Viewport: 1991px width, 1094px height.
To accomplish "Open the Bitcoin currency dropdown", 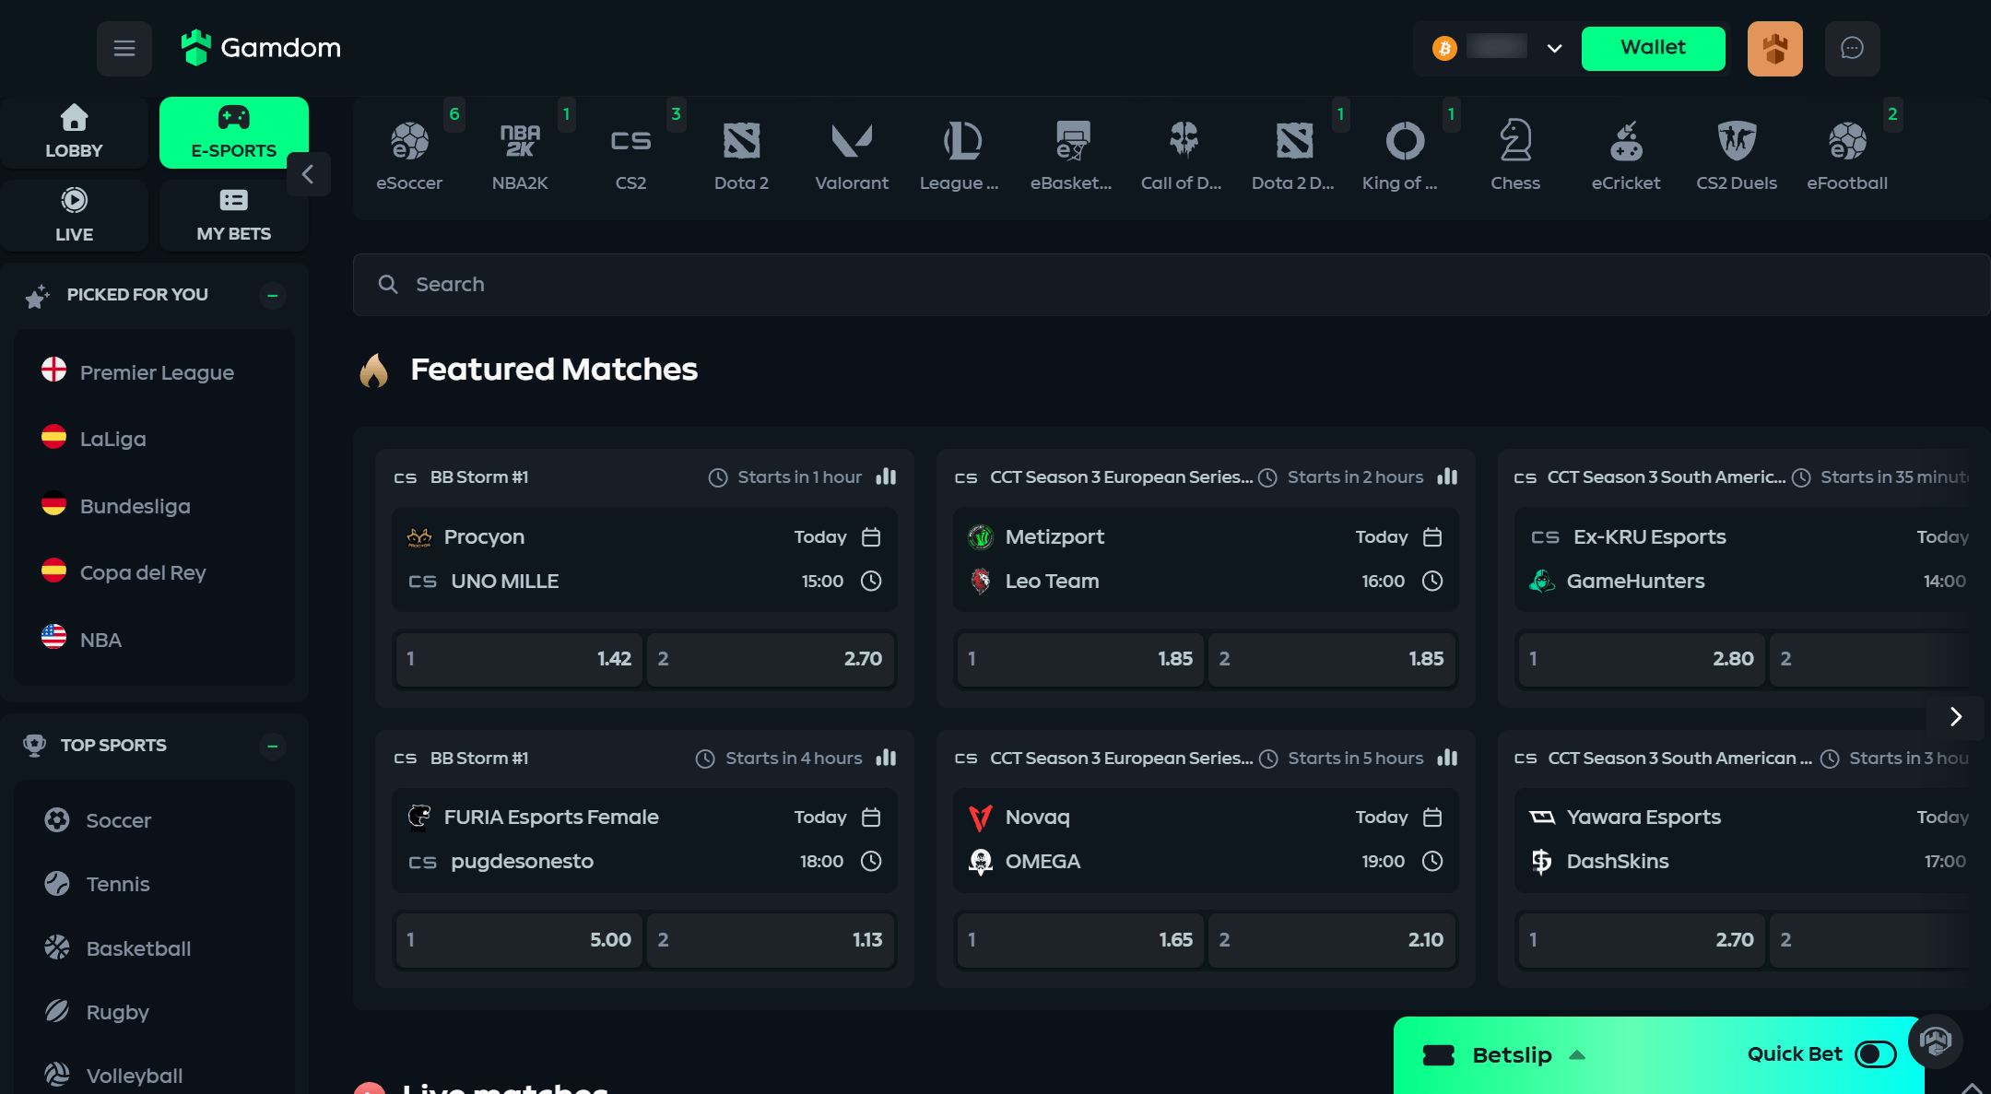I will pyautogui.click(x=1554, y=48).
